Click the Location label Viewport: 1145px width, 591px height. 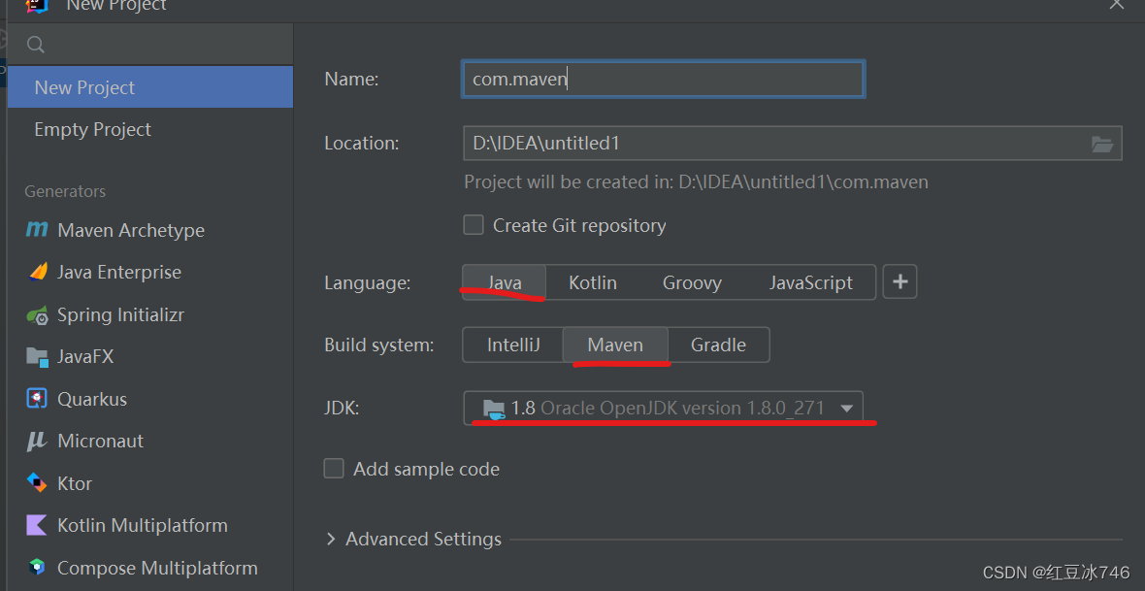point(362,144)
